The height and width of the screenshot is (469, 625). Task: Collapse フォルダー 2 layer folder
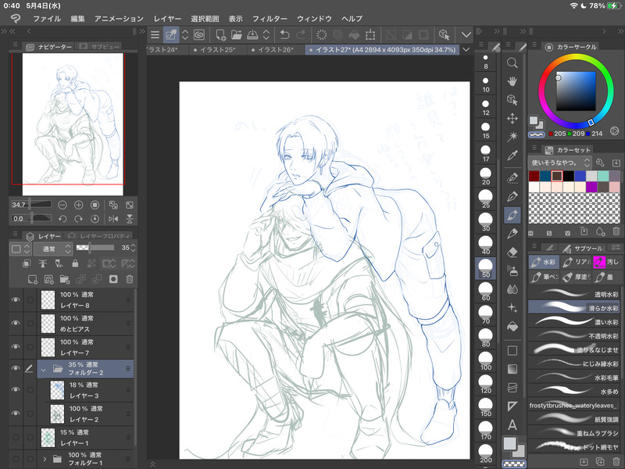(x=44, y=368)
